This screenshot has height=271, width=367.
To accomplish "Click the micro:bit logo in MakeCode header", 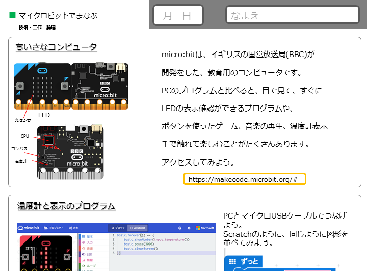I will pos(29,228).
